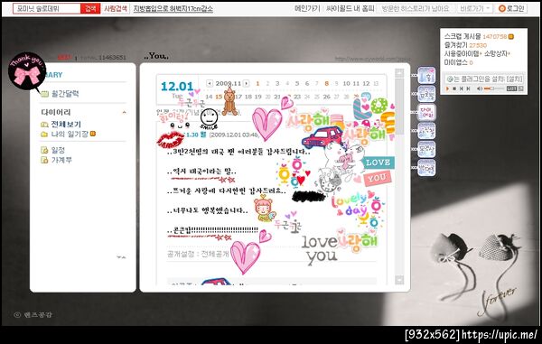Click the diary scrollbar up arrow

point(399,73)
